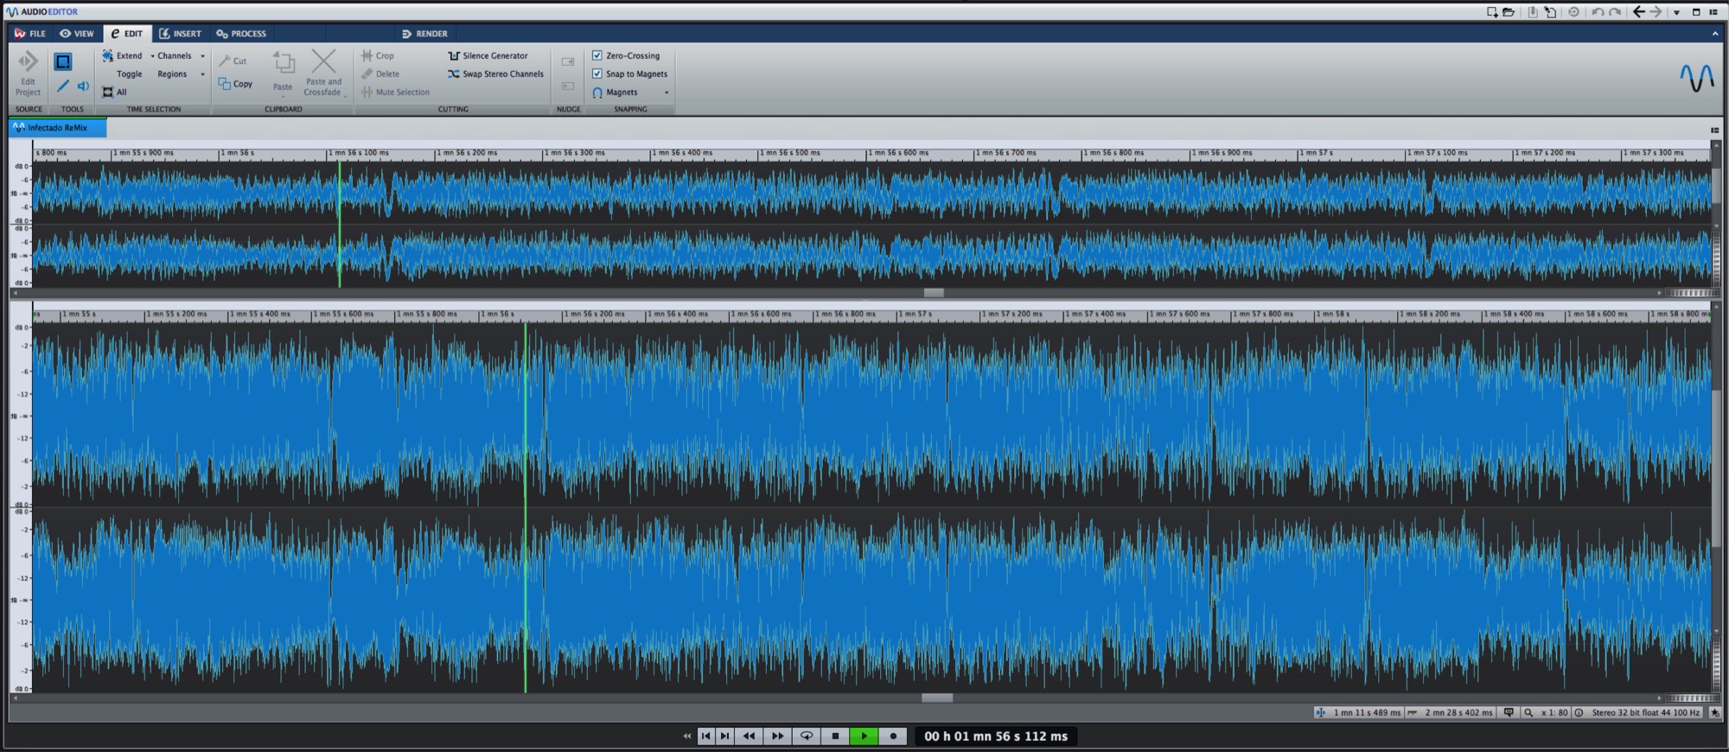Open the Paste options arrow
1729x752 pixels.
click(x=283, y=96)
